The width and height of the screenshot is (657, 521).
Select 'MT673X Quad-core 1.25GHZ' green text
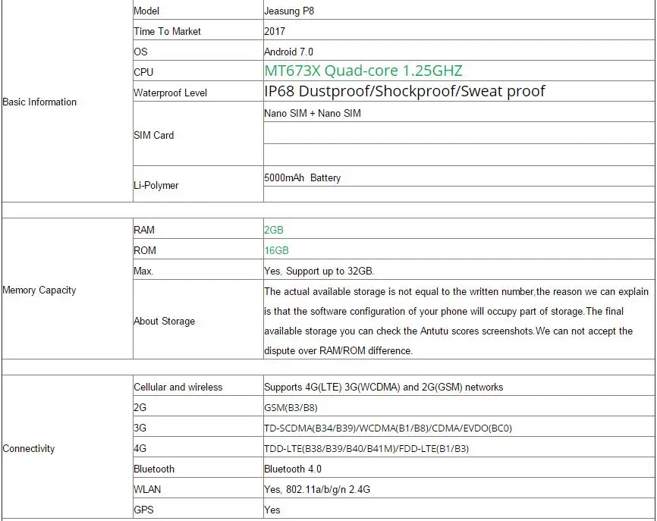coord(363,71)
